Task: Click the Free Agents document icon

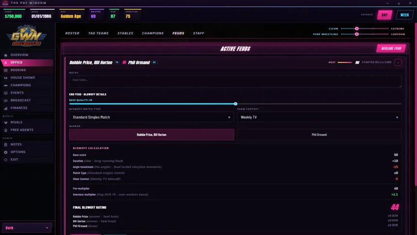Action: [x=6, y=130]
